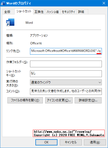Click the title bar system icon
108x148 pixels.
[3, 3]
